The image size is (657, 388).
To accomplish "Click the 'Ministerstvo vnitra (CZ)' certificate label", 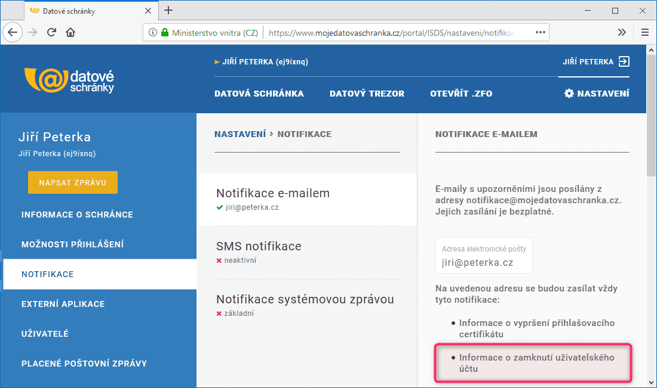I will (215, 33).
